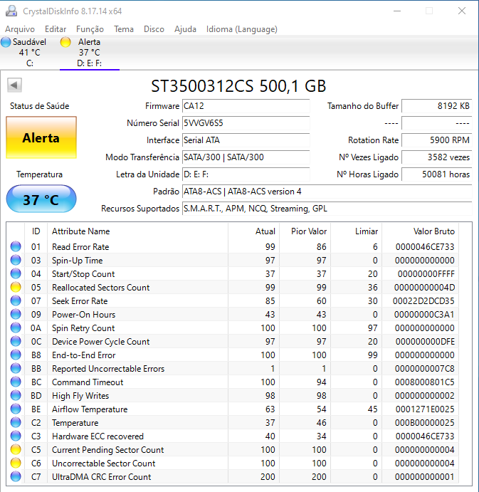The height and width of the screenshot is (492, 479).
Task: Select the Saudável C: drive tab
Action: tap(30, 53)
